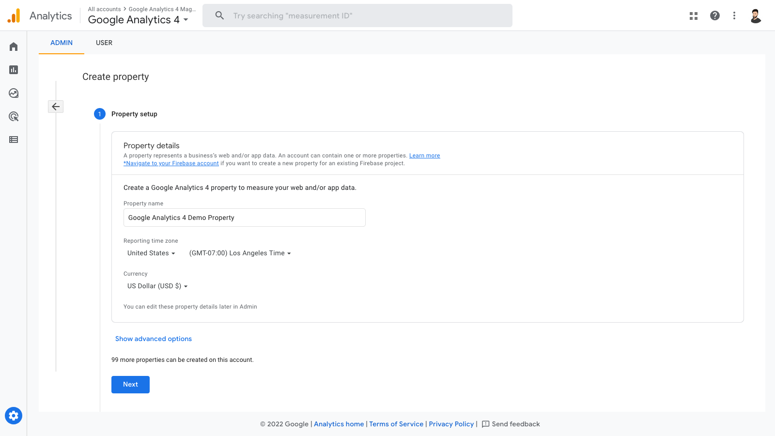Open the Reports bar chart icon
The width and height of the screenshot is (775, 436).
click(14, 70)
